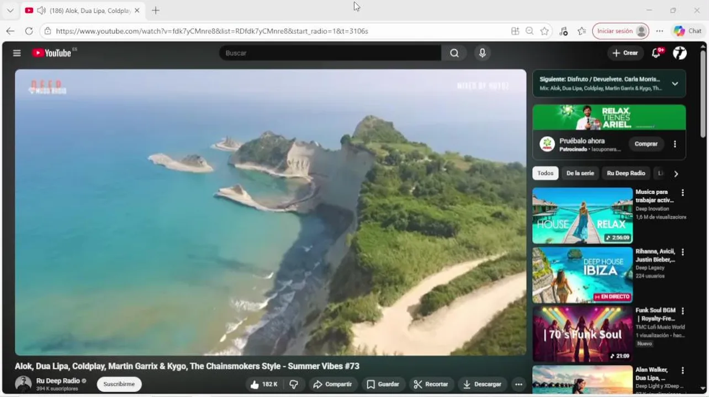Click the Descargar button
The width and height of the screenshot is (709, 397).
pyautogui.click(x=483, y=384)
